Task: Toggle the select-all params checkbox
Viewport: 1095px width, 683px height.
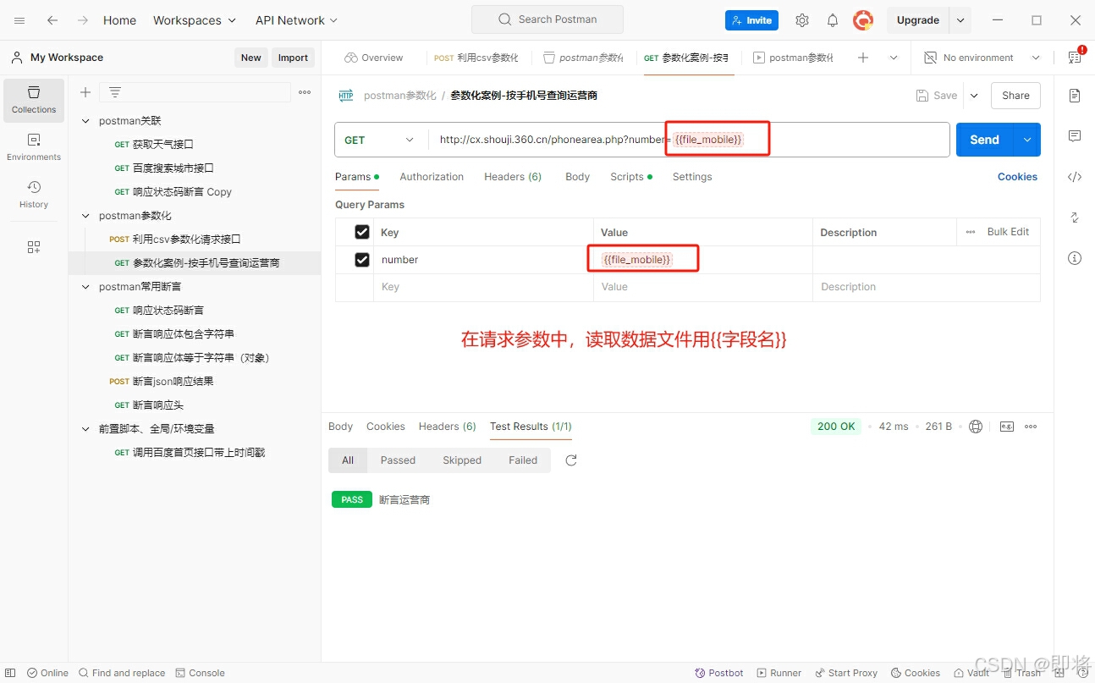Action: point(362,232)
